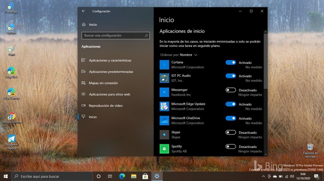This screenshot has width=324, height=181.
Task: Click the IDT PC Audio app icon
Action: [x=164, y=78]
